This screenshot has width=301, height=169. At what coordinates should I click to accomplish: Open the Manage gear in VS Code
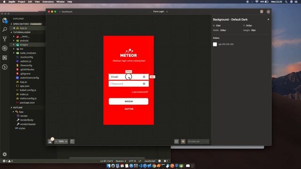[5, 154]
